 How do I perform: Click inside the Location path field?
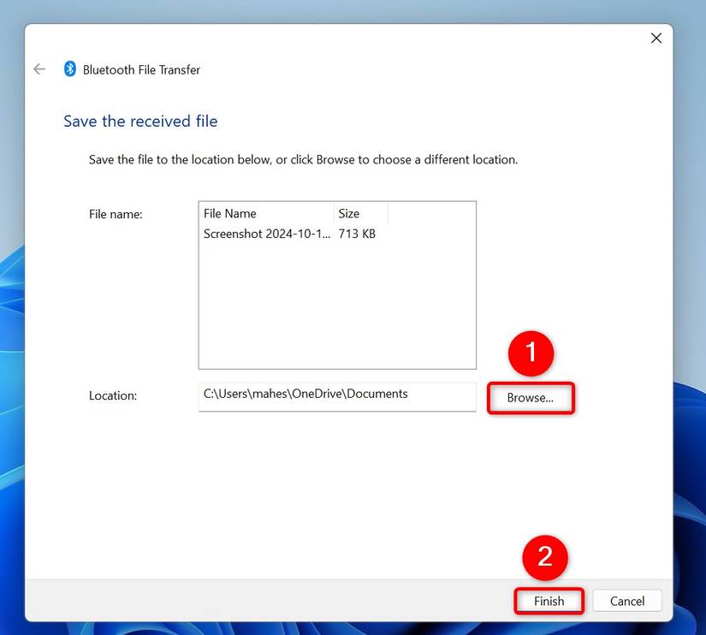click(336, 396)
